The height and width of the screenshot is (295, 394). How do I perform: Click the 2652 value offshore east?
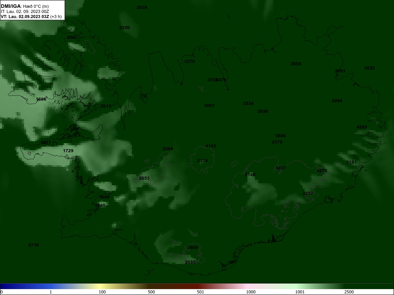(370, 68)
